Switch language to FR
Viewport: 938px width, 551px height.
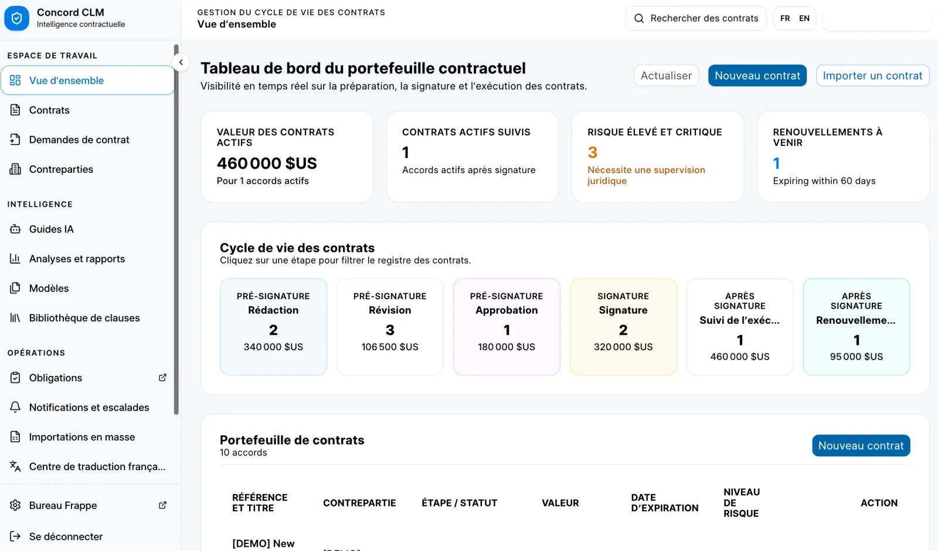[x=785, y=18]
